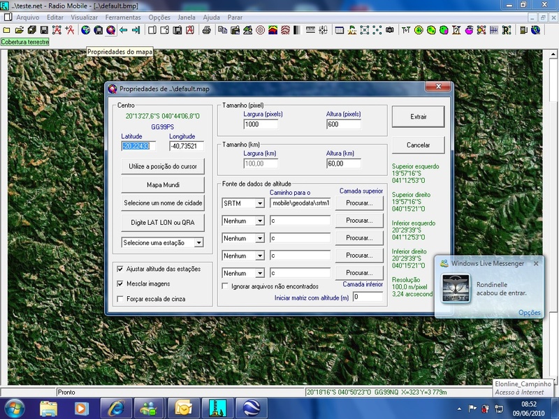The image size is (559, 419).
Task: Click the open folder toolbar icon
Action: 20,30
